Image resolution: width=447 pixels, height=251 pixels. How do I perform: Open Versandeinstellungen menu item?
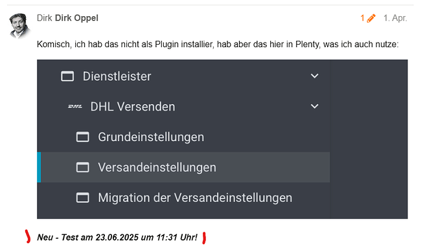pos(183,168)
